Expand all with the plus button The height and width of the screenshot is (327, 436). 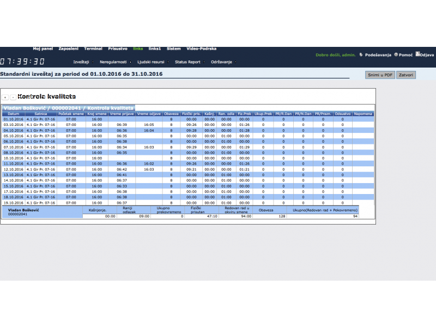[5, 97]
